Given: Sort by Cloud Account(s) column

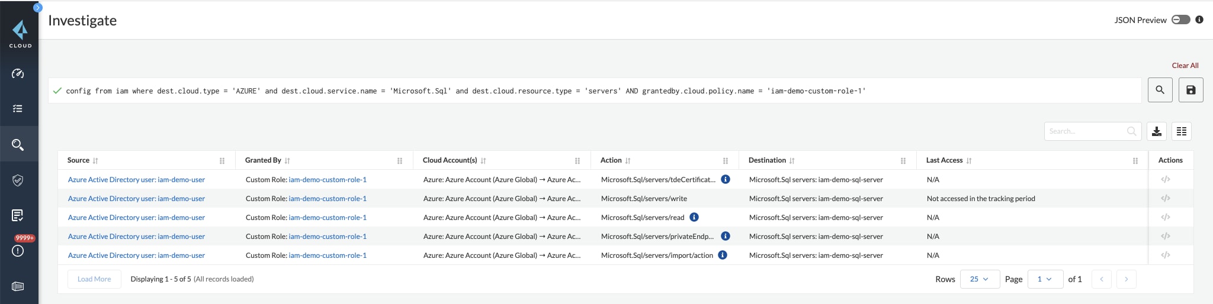Looking at the screenshot, I should click(483, 161).
